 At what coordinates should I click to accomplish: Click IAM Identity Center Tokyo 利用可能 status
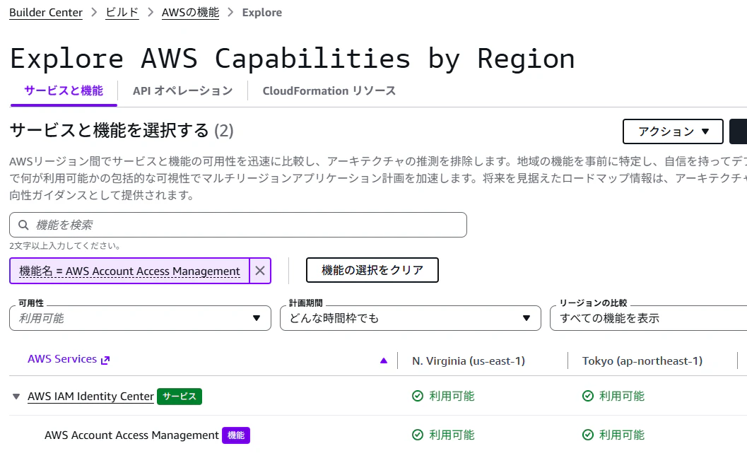pos(613,397)
